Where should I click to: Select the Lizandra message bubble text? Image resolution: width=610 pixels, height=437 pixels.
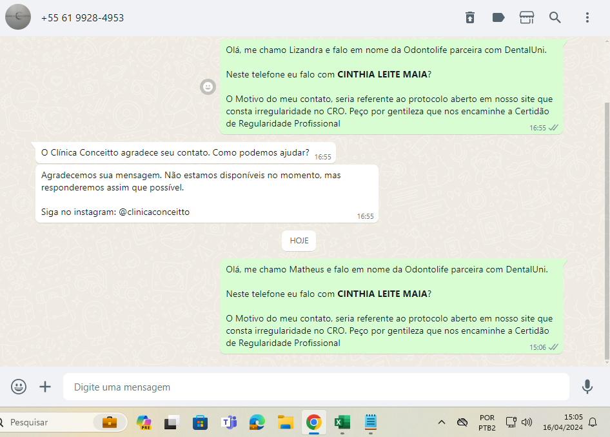click(x=391, y=86)
